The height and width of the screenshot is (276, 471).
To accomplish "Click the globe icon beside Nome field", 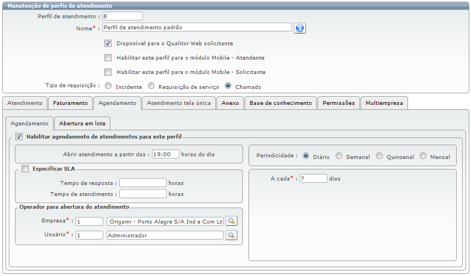I will click(300, 28).
